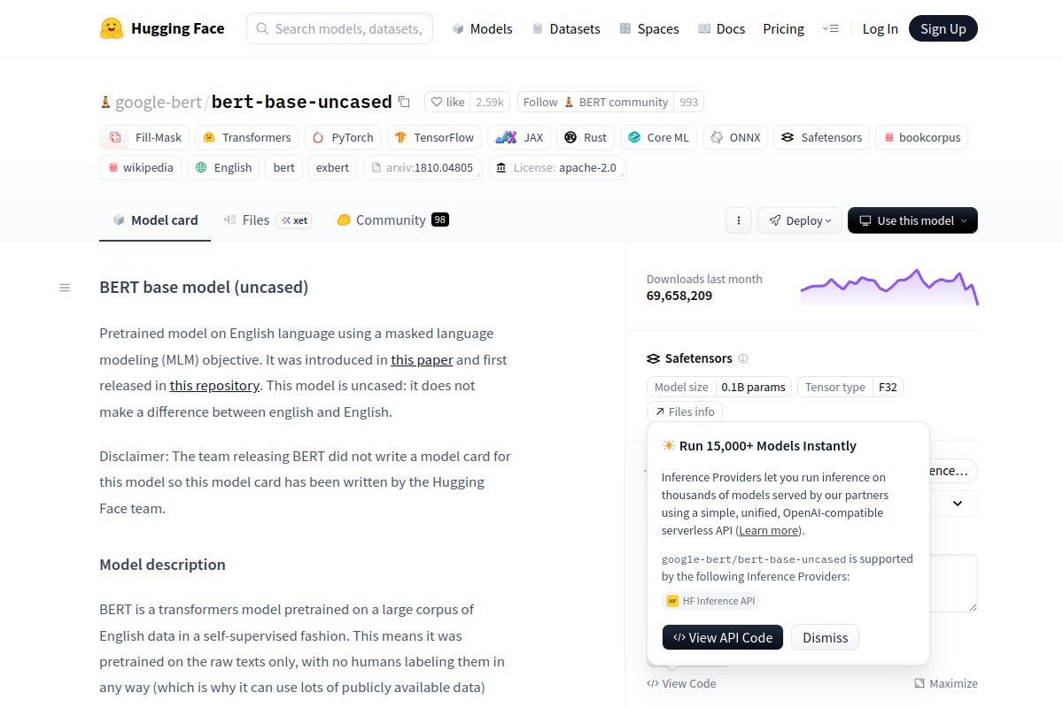Image resolution: width=1063 pixels, height=708 pixels.
Task: Open the Community tab
Action: tap(391, 219)
